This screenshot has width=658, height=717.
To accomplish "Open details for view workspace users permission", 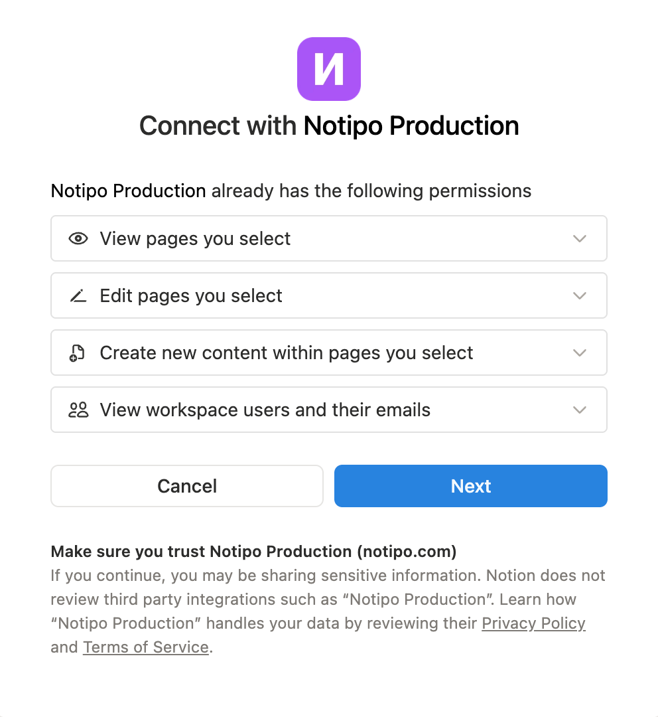I will coord(579,410).
